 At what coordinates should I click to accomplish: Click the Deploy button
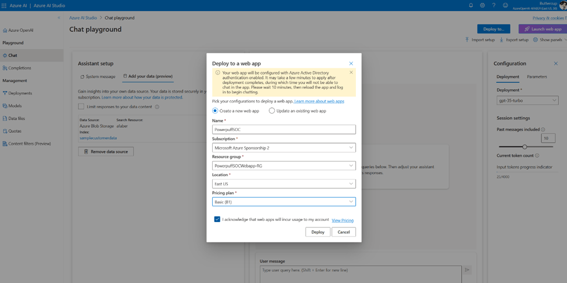tap(318, 232)
